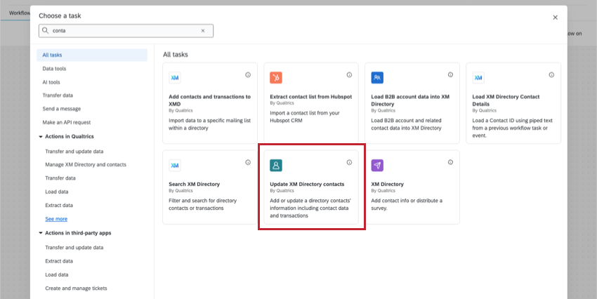Go to the AI tools category
The width and height of the screenshot is (597, 299).
(51, 82)
